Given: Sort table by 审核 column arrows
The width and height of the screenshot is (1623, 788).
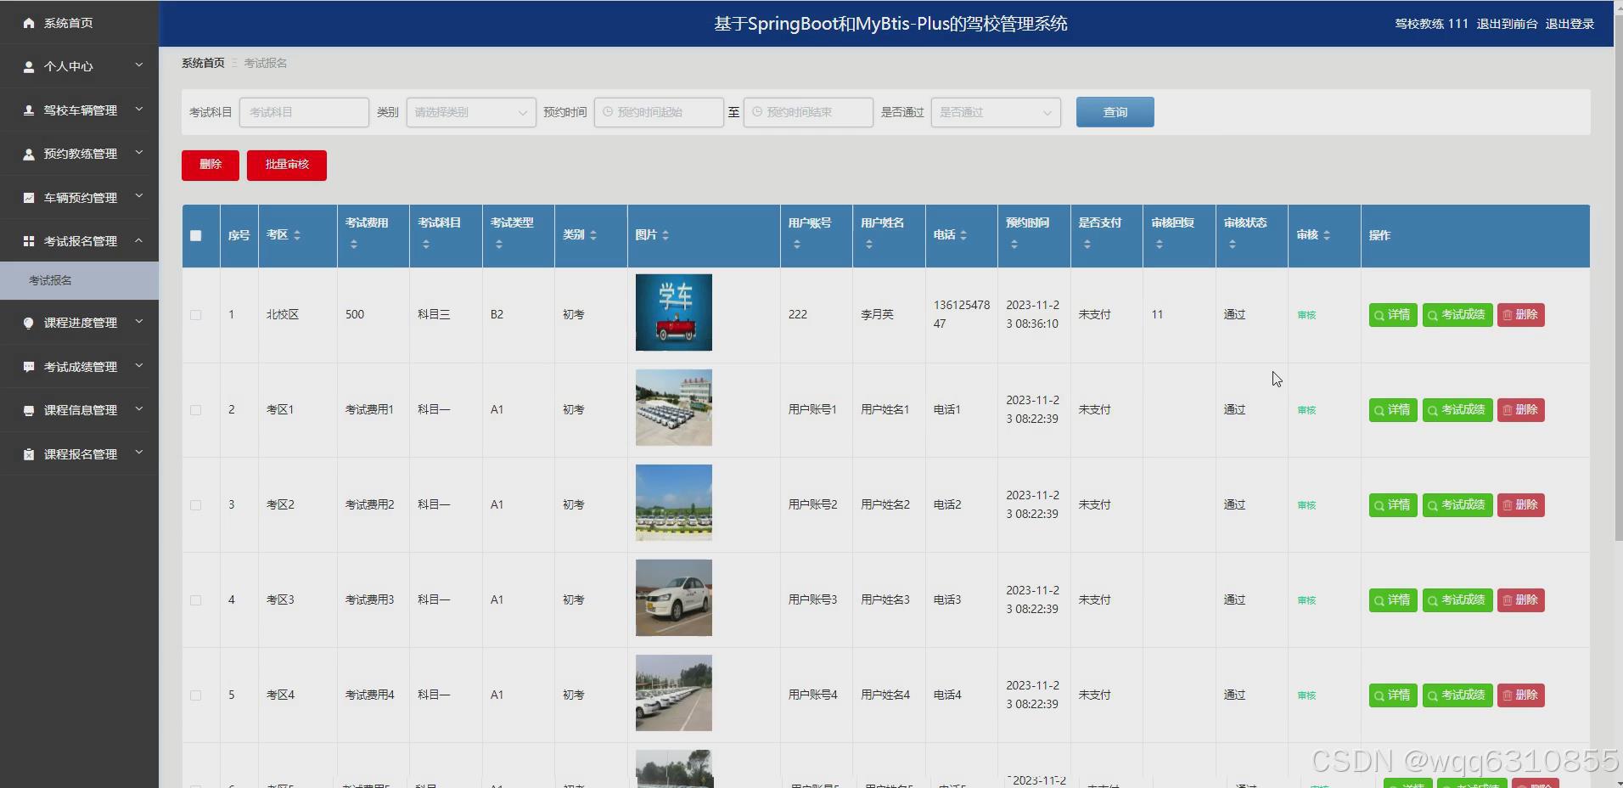Looking at the screenshot, I should (x=1327, y=235).
